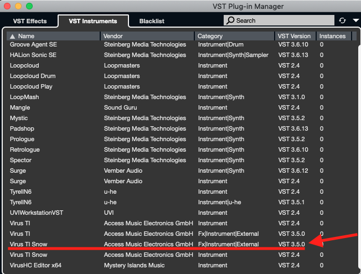Select Virus TI row with VST 3.5.0 version

click(x=182, y=234)
